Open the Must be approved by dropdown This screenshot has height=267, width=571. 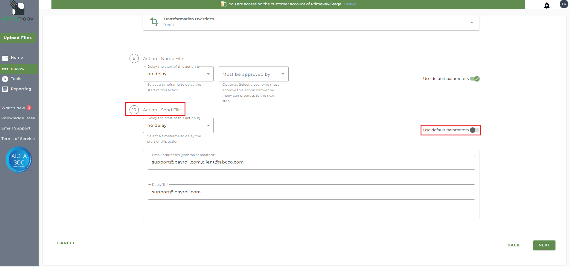(253, 74)
